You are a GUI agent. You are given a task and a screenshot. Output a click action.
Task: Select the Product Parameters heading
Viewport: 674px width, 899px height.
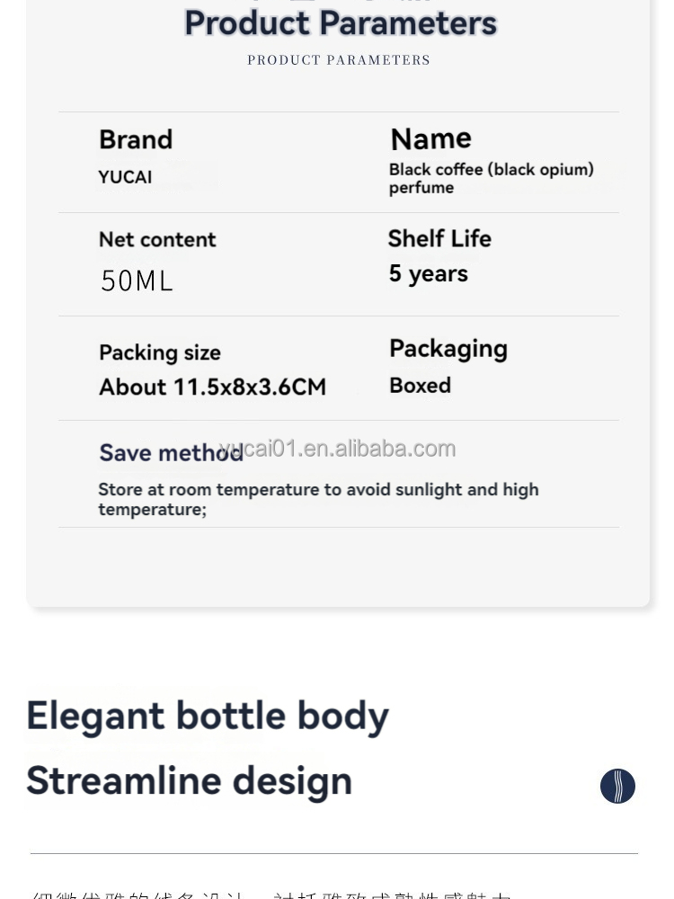(x=341, y=23)
